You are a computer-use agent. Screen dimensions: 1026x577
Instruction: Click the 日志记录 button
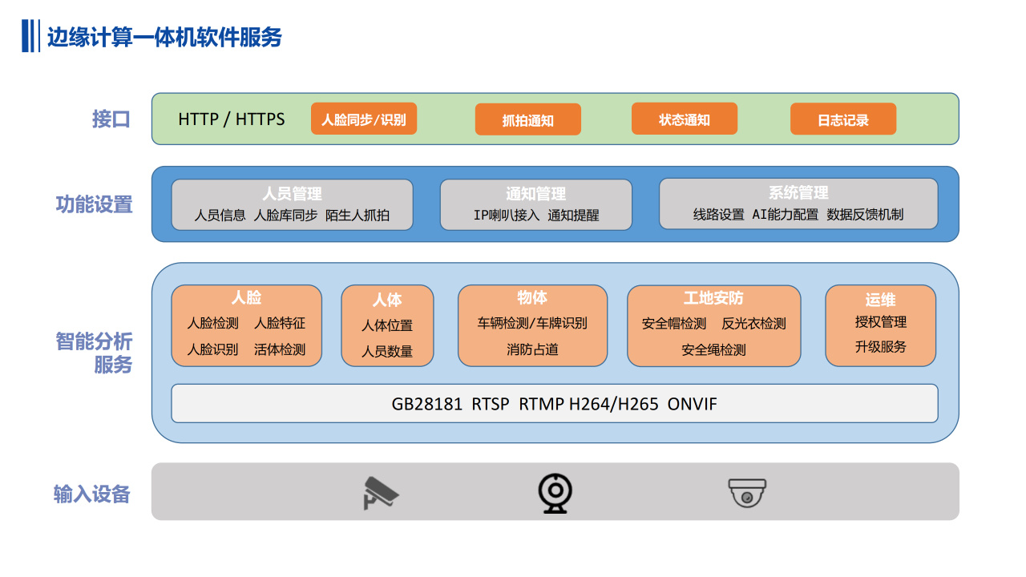tap(842, 120)
